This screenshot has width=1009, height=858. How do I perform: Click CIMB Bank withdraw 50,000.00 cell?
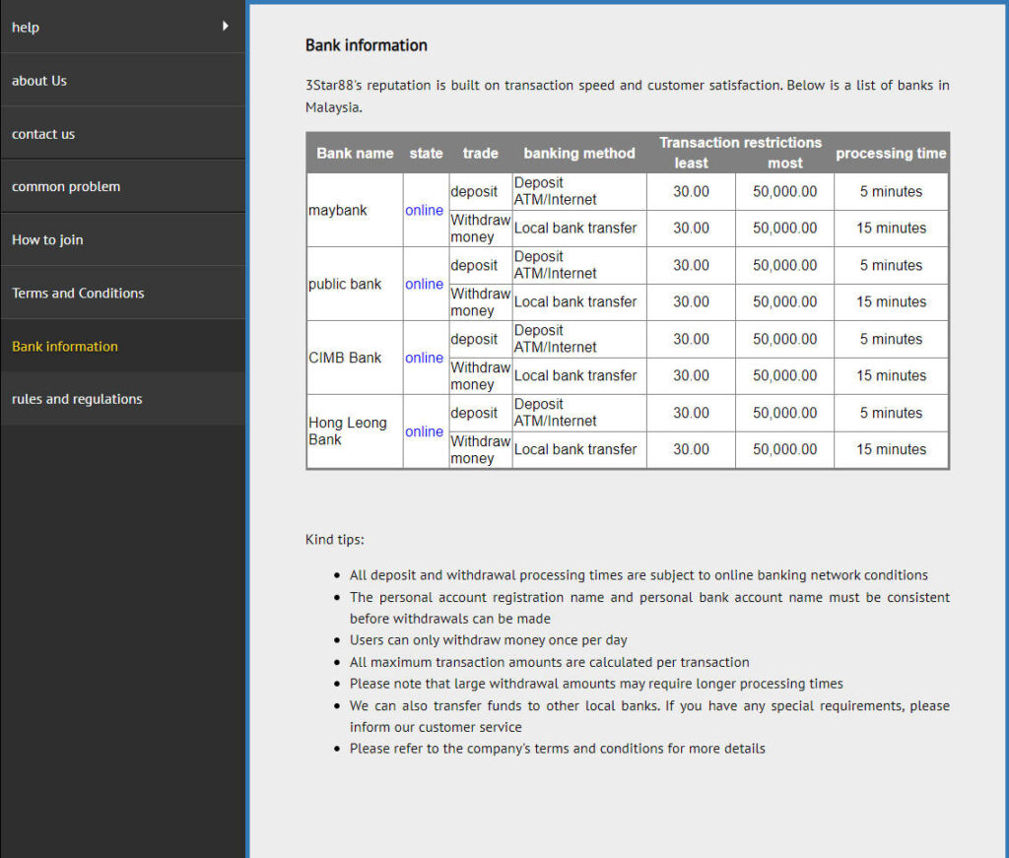(x=785, y=375)
